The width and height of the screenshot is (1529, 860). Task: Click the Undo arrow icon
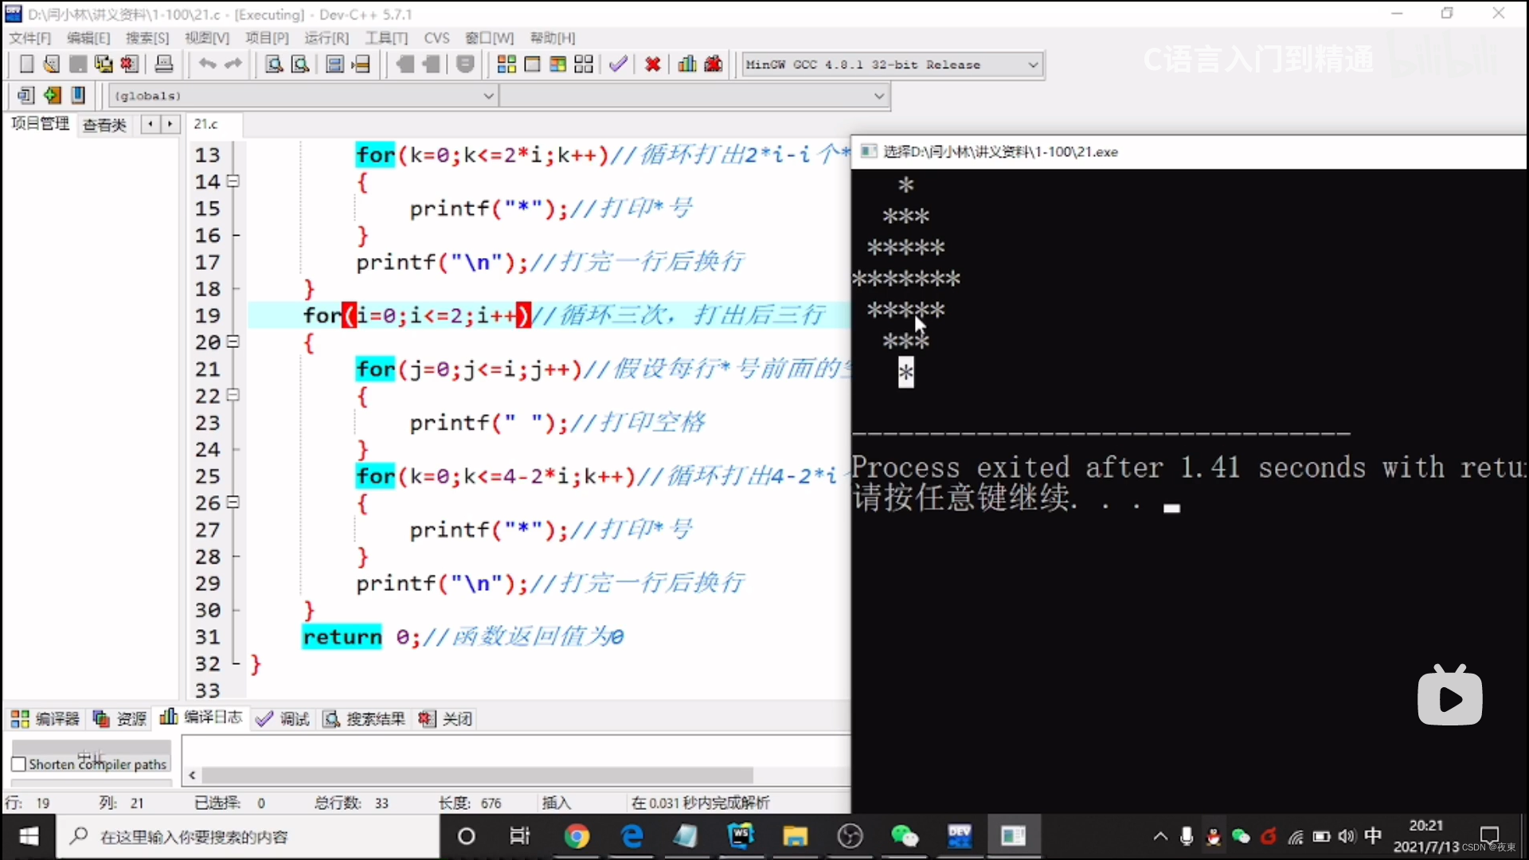207,64
